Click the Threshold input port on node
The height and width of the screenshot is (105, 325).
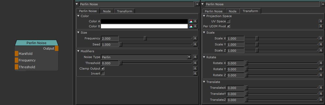(x=16, y=67)
